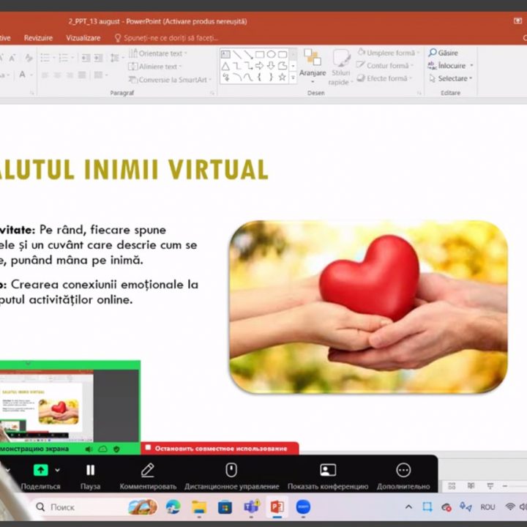Click Показать конференцию icon

(328, 471)
